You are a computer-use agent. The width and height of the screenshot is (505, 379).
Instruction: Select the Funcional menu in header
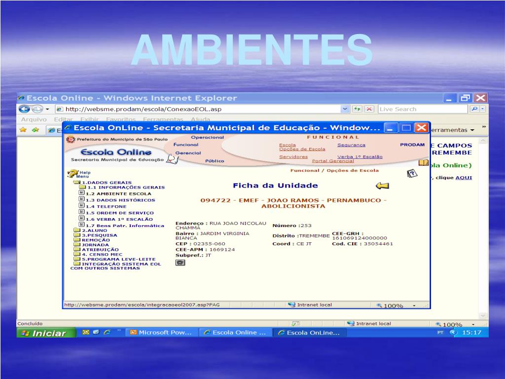pos(186,145)
